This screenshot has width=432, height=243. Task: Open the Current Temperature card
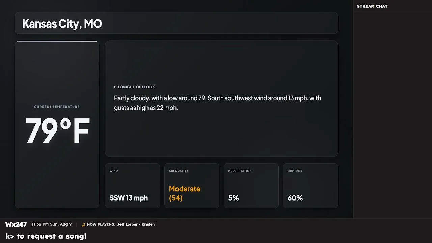(x=57, y=124)
